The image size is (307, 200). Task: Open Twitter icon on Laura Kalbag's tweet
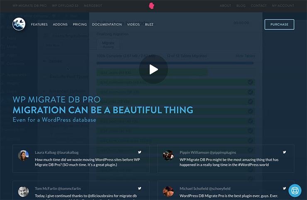click(139, 152)
